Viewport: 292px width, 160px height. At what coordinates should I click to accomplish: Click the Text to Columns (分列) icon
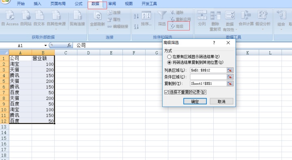(202, 18)
